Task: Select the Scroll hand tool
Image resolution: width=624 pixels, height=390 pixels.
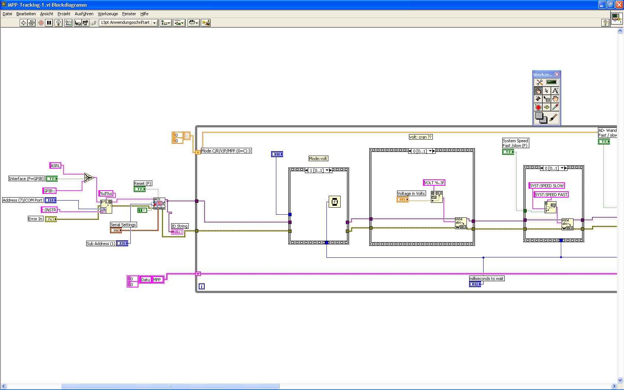Action: (555, 99)
